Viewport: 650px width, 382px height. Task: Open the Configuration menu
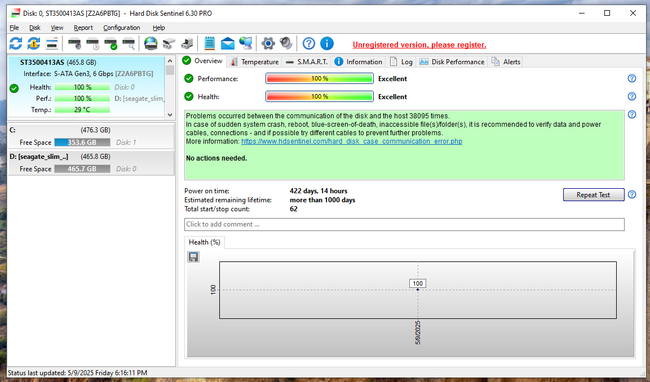pyautogui.click(x=121, y=28)
